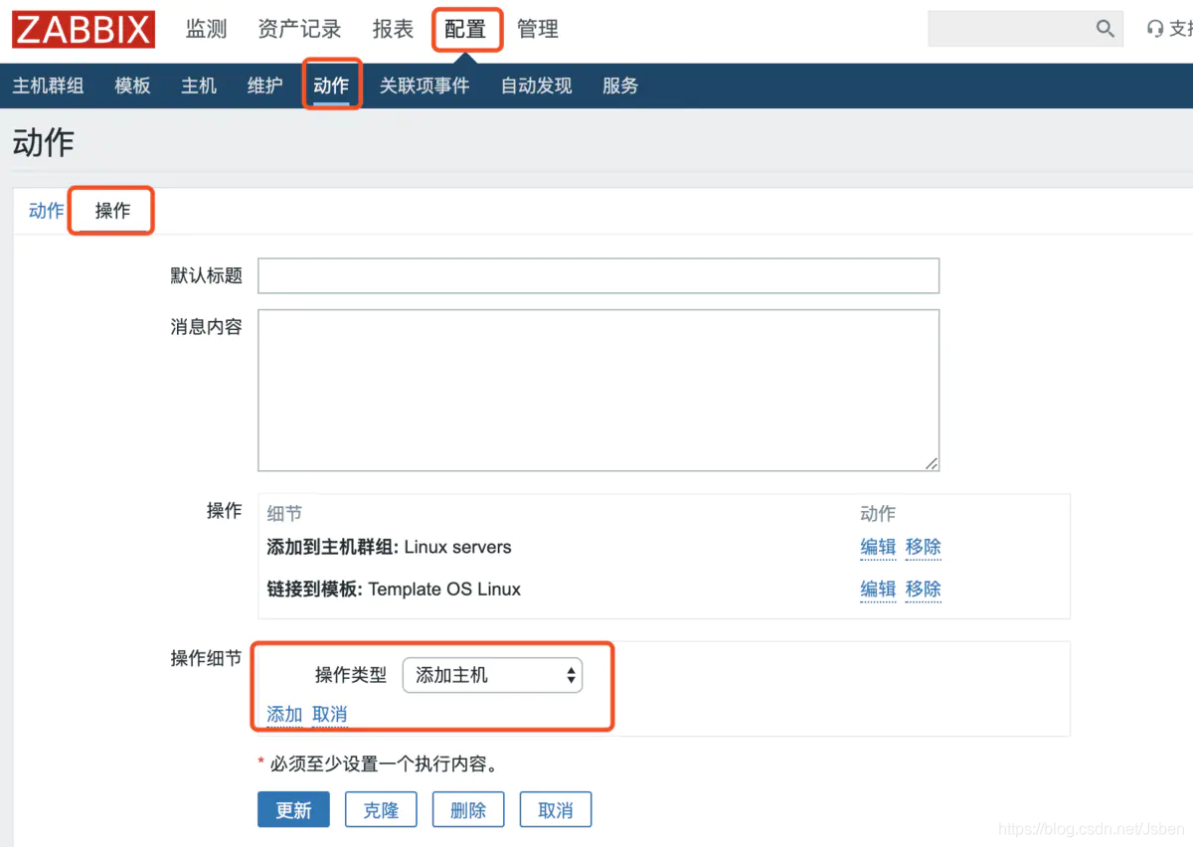Click the 链接到模板: Template OS Linux text
The height and width of the screenshot is (847, 1193).
(394, 589)
